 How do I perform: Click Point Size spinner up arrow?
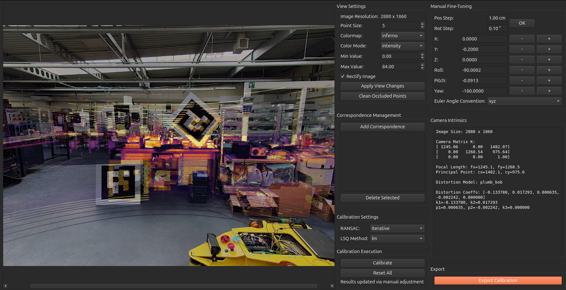point(422,24)
